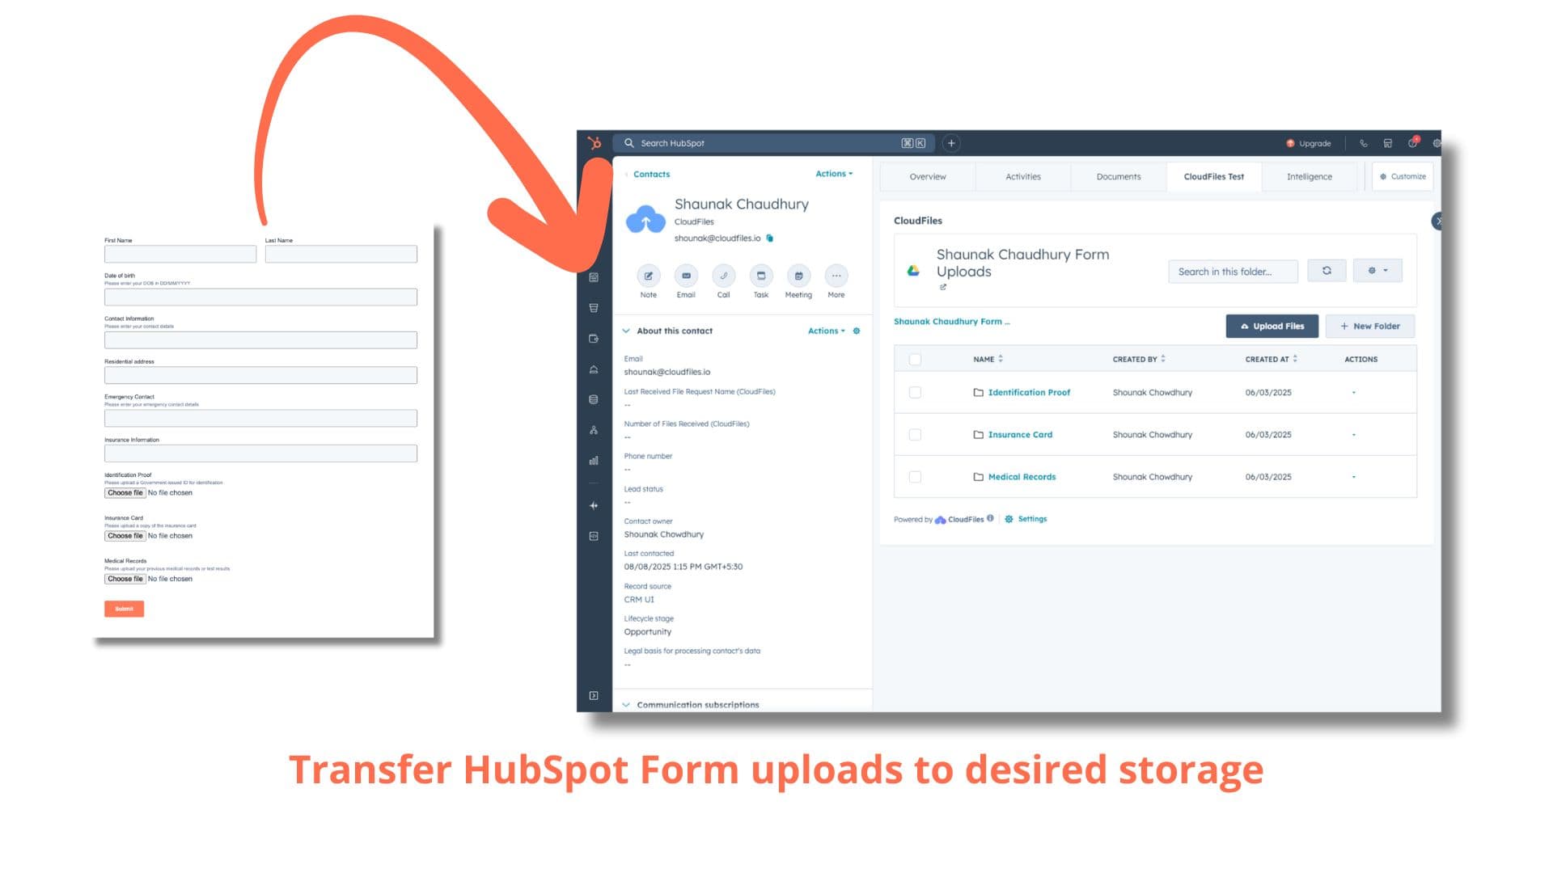The width and height of the screenshot is (1553, 873).
Task: Toggle the select-all checkbox in table header
Action: [x=915, y=360]
